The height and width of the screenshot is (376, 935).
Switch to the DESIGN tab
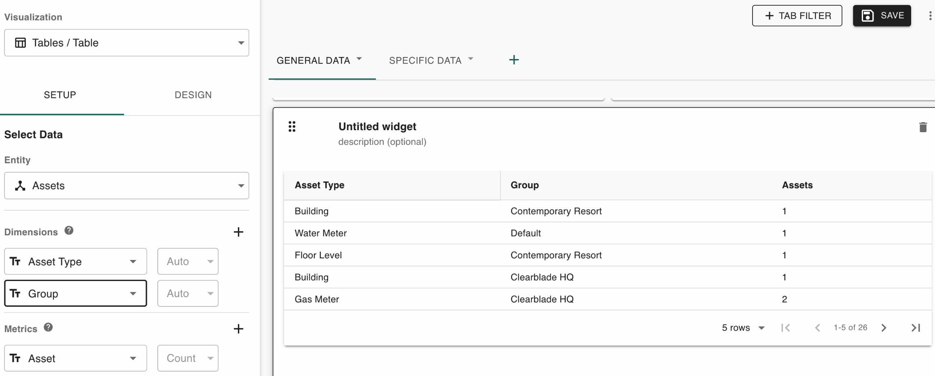(x=193, y=95)
